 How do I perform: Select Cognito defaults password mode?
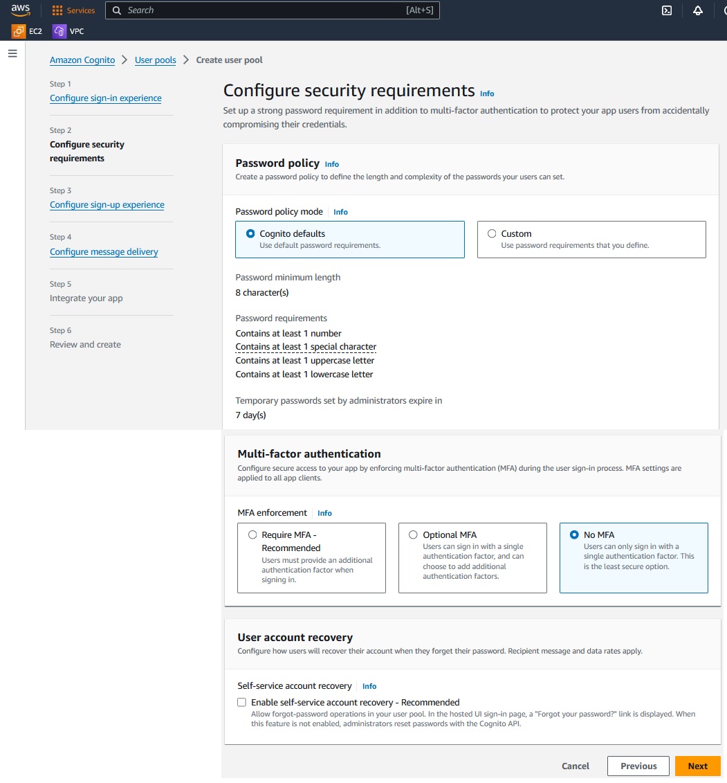tap(250, 234)
